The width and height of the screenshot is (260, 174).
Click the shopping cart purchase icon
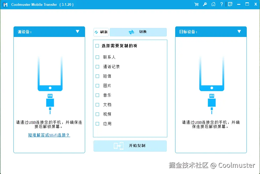click(x=196, y=4)
